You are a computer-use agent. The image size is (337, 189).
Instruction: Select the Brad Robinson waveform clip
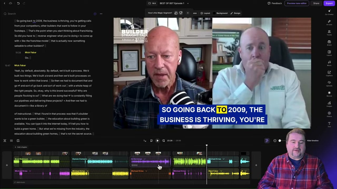pyautogui.click(x=41, y=162)
